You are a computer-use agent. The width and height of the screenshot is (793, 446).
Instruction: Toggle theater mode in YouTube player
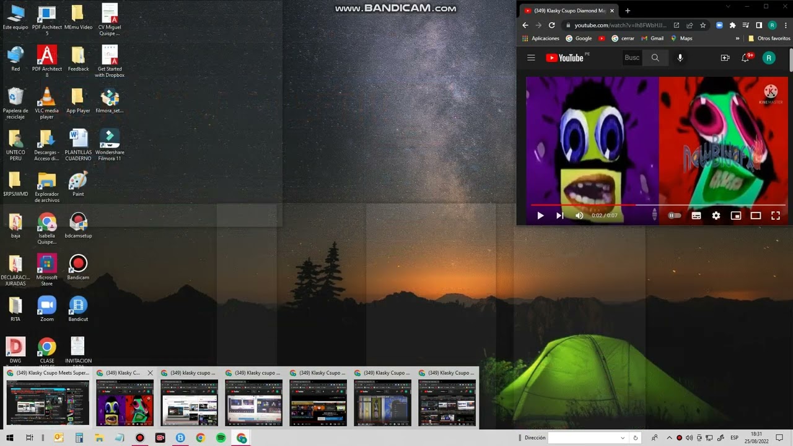pyautogui.click(x=756, y=216)
